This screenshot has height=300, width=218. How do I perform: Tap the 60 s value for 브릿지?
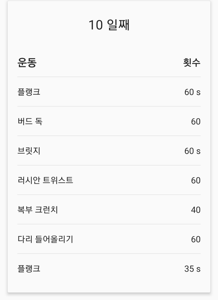[192, 151]
